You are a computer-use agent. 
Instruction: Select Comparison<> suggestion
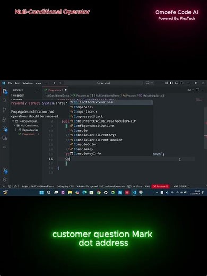(111, 111)
